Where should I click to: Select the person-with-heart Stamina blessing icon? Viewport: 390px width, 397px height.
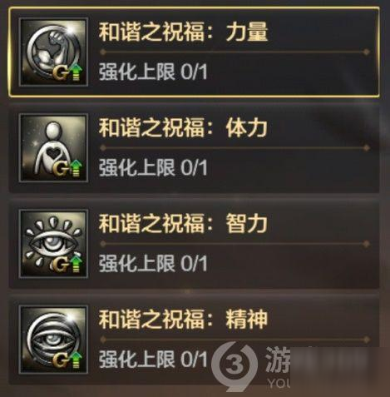tap(53, 148)
